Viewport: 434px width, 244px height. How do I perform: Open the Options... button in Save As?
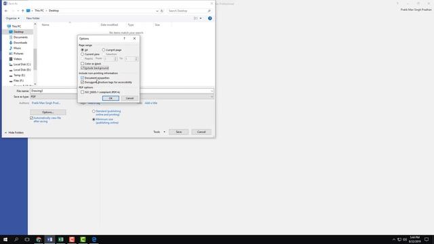point(48,112)
